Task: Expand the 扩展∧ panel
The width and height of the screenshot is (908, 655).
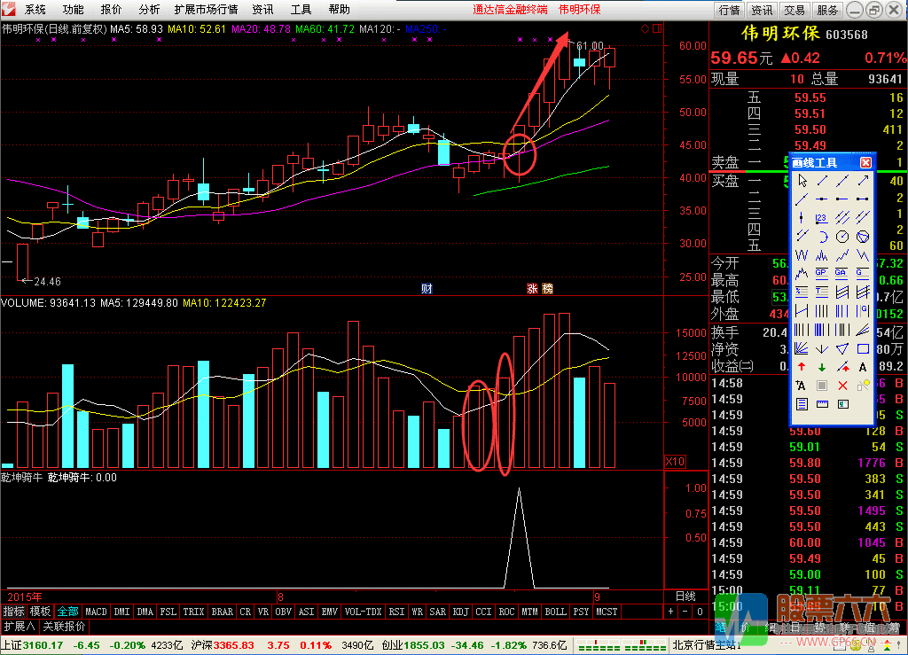Action: coord(20,627)
